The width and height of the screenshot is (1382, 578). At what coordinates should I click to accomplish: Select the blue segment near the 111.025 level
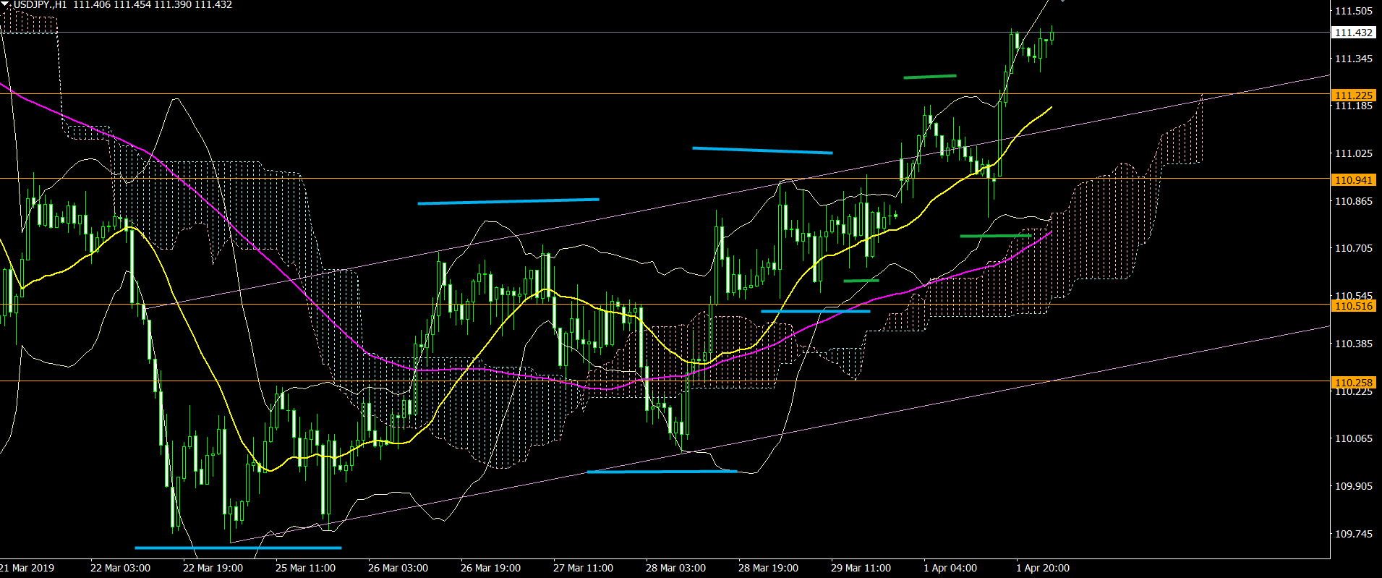[x=762, y=150]
